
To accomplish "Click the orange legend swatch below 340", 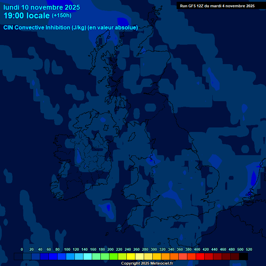I will click(174, 257).
